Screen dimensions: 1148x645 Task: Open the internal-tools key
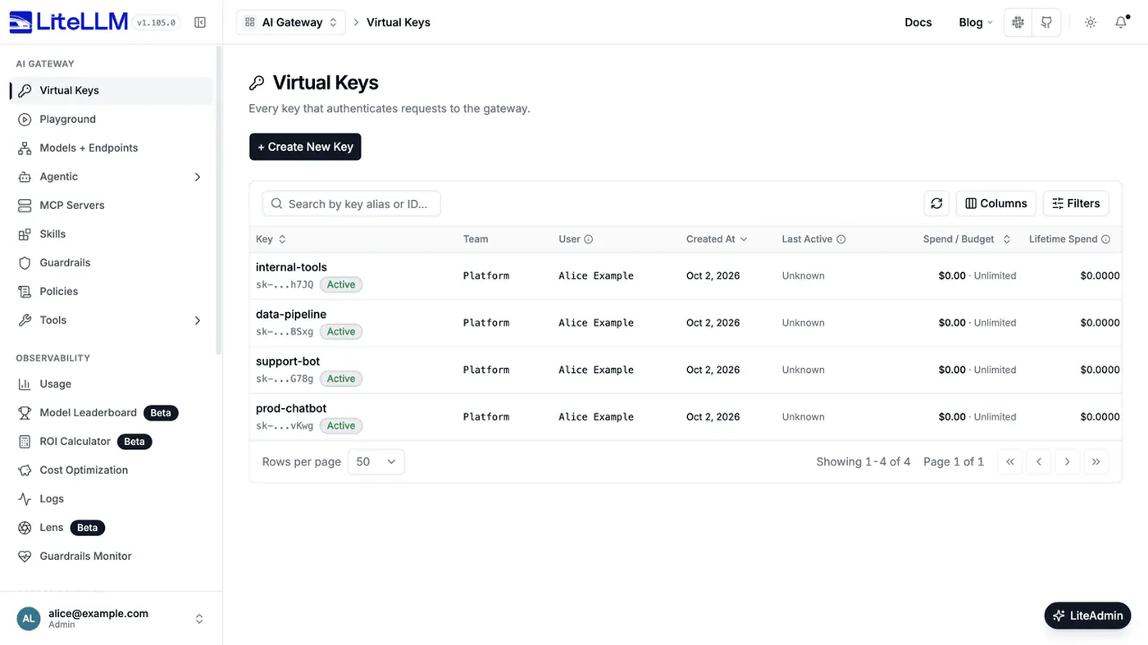[291, 267]
